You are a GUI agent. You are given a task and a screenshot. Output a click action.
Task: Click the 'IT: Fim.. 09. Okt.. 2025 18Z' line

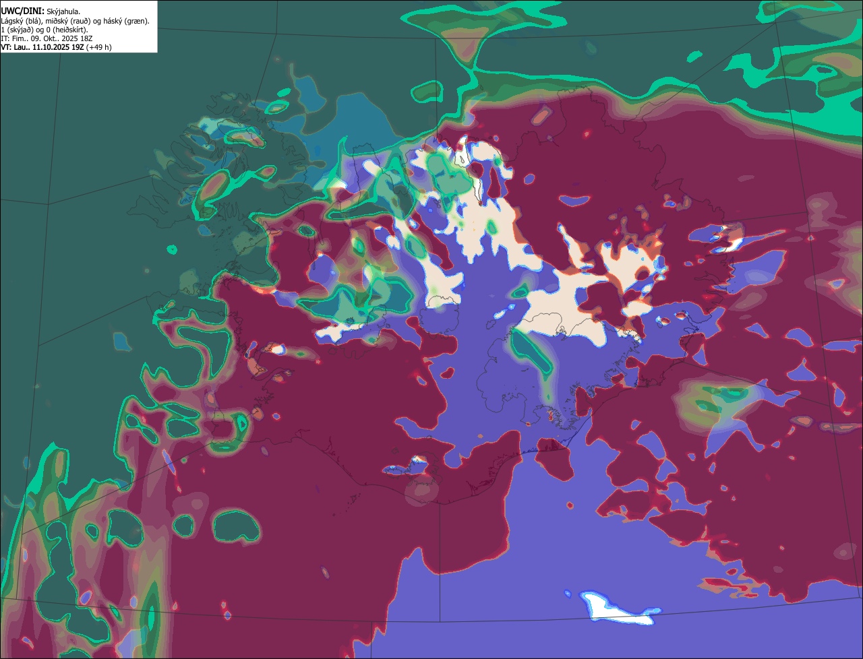coord(47,38)
